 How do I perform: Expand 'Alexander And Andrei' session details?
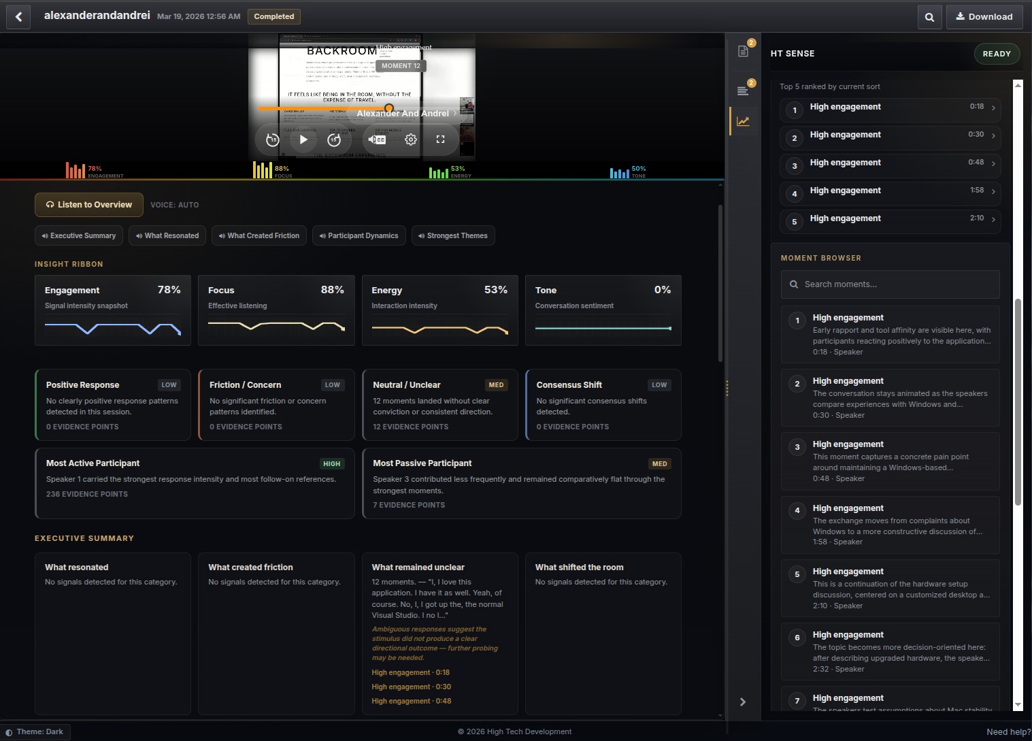[405, 113]
